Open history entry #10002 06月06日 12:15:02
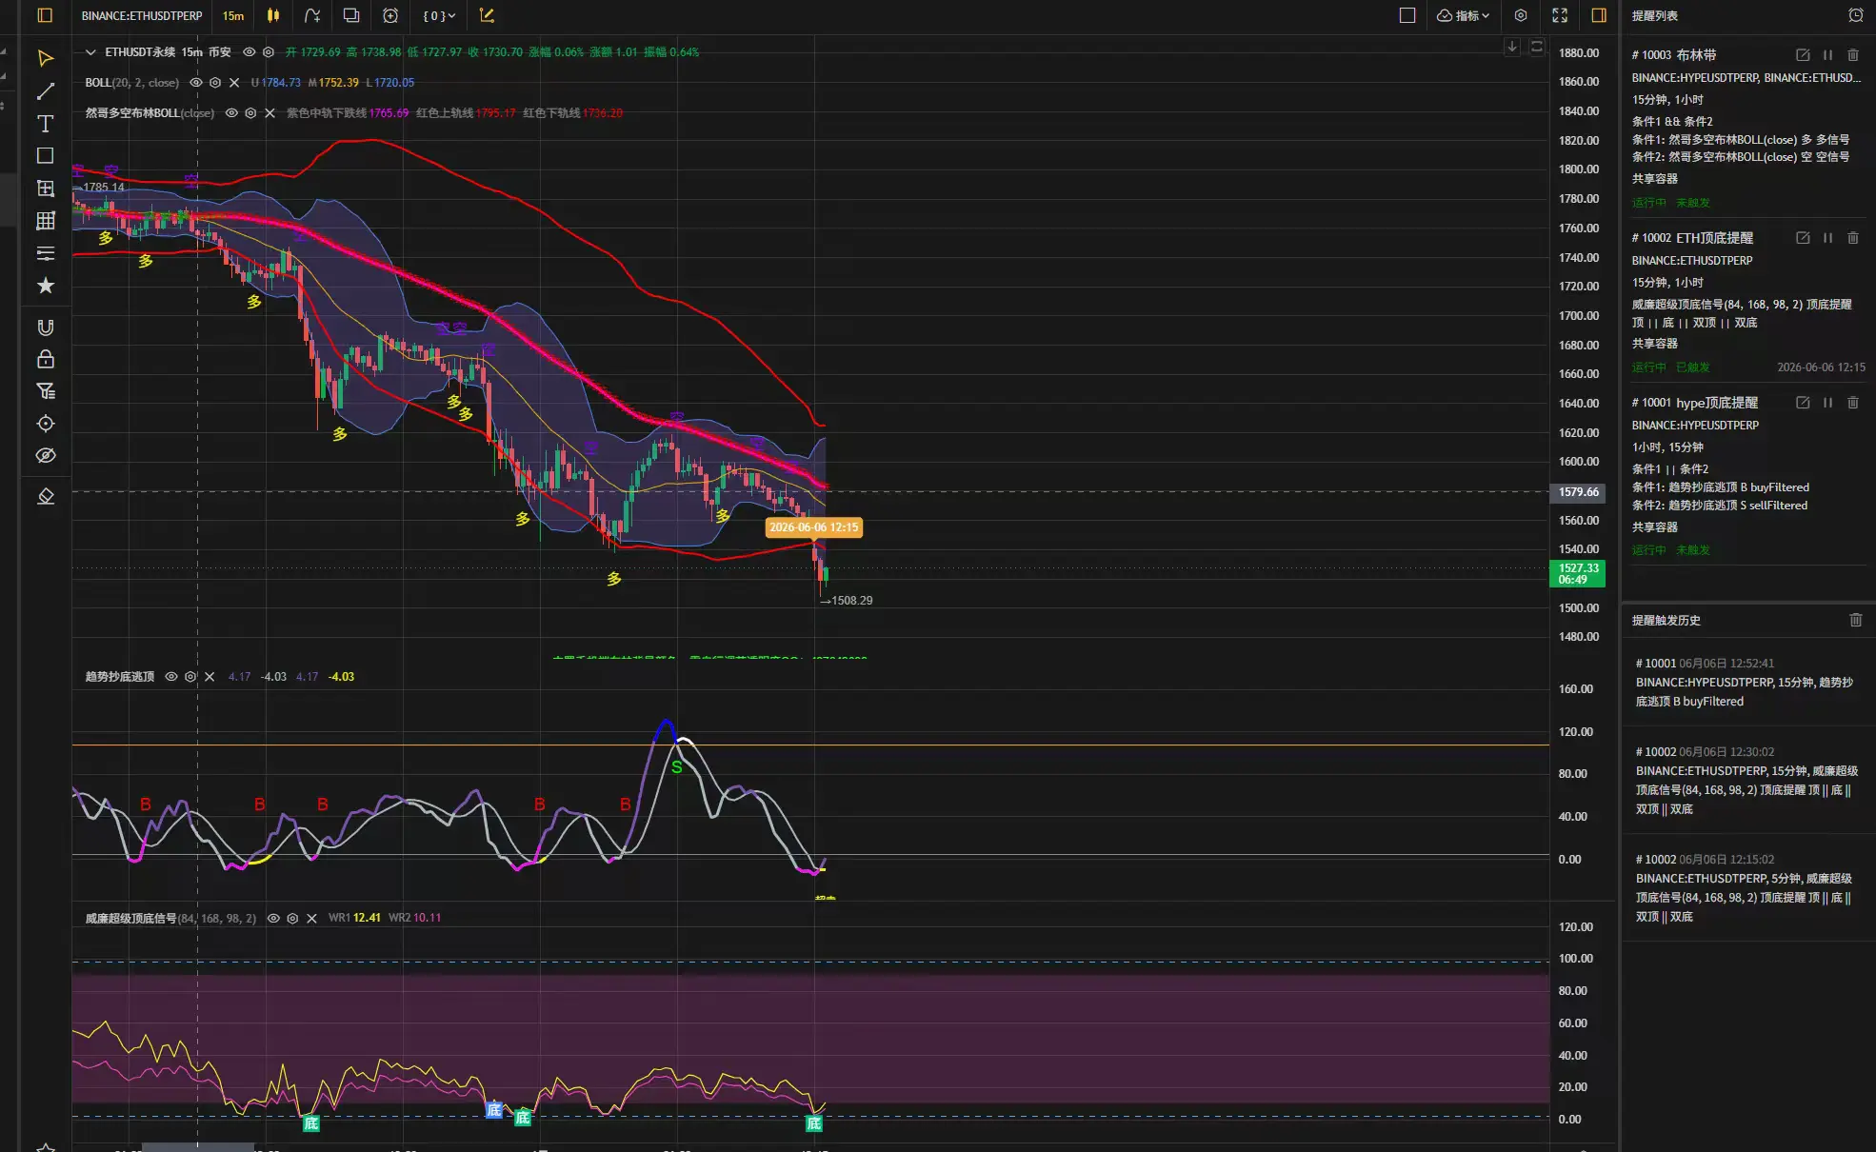This screenshot has height=1152, width=1876. [x=1747, y=888]
